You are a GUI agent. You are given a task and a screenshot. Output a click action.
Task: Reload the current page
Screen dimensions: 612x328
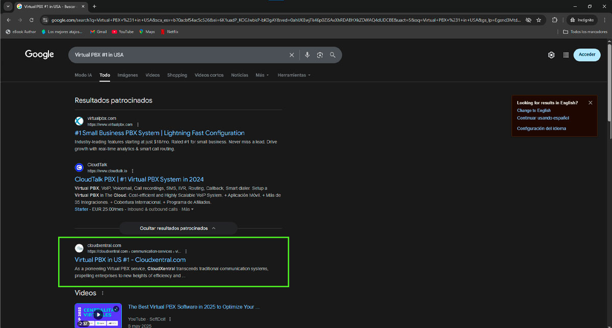coord(32,20)
